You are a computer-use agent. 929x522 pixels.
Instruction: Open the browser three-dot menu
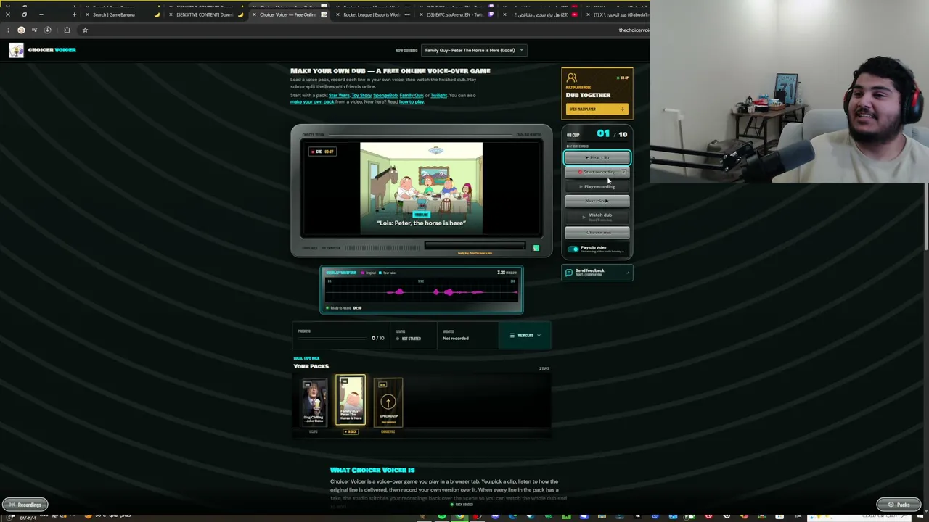8,30
